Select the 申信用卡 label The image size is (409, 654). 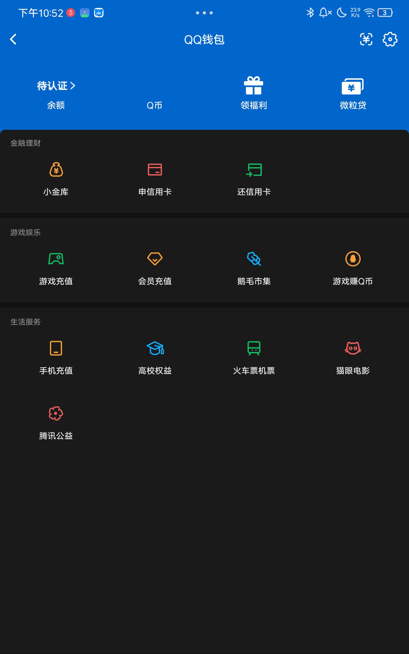pos(155,192)
